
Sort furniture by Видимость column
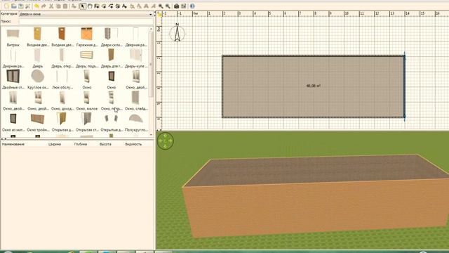click(133, 144)
